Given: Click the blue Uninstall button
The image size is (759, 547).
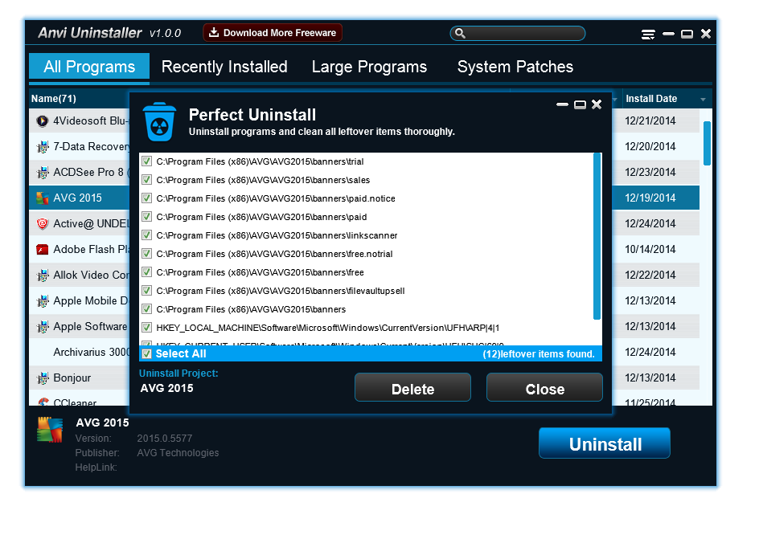Looking at the screenshot, I should tap(605, 443).
